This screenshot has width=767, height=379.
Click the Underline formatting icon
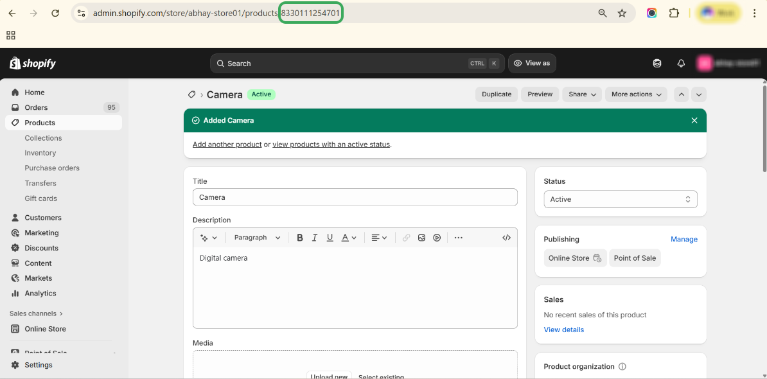pyautogui.click(x=330, y=238)
